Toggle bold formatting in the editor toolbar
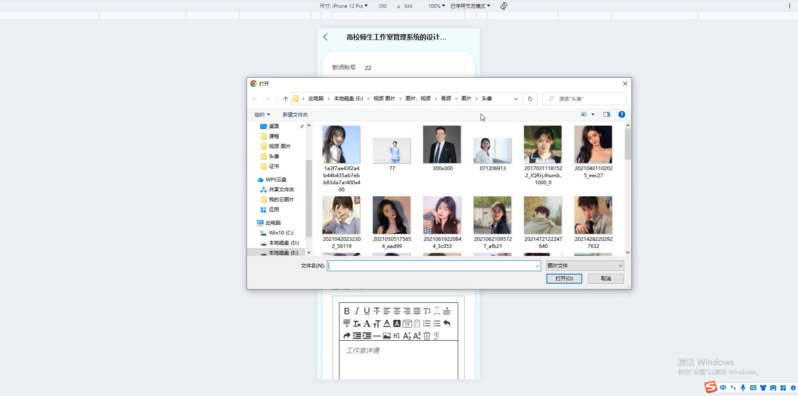 point(347,311)
